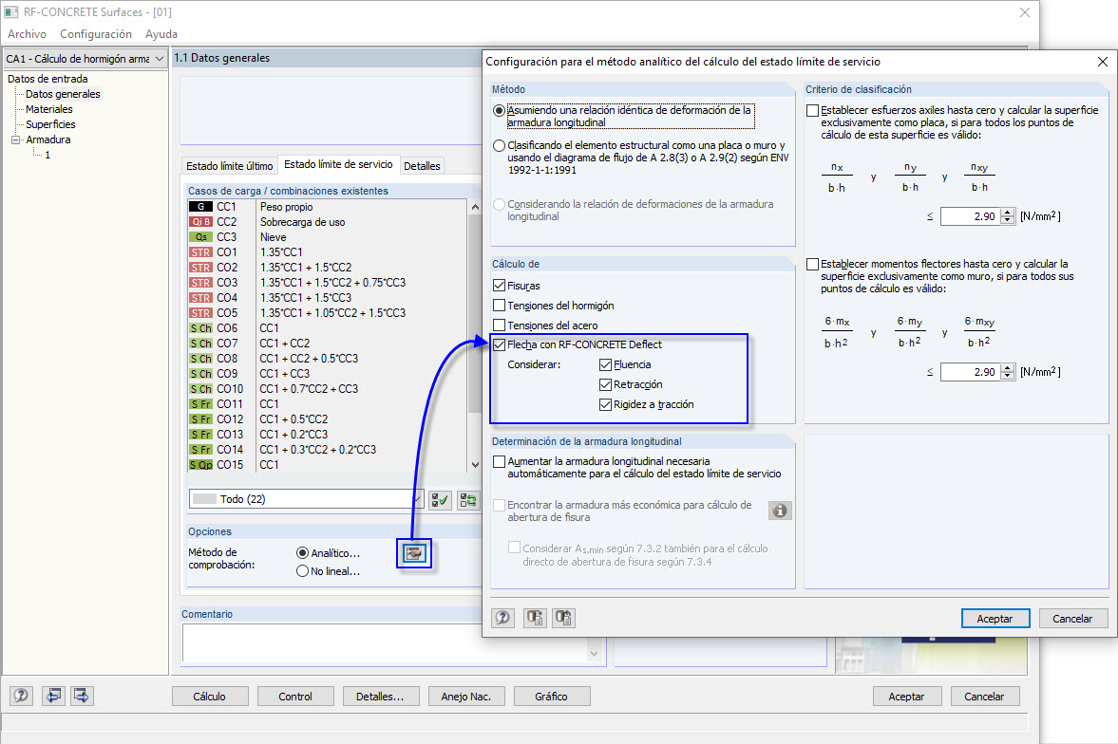Switch to Estado límite último tab
Viewport: 1118px width, 744px height.
pyautogui.click(x=230, y=166)
